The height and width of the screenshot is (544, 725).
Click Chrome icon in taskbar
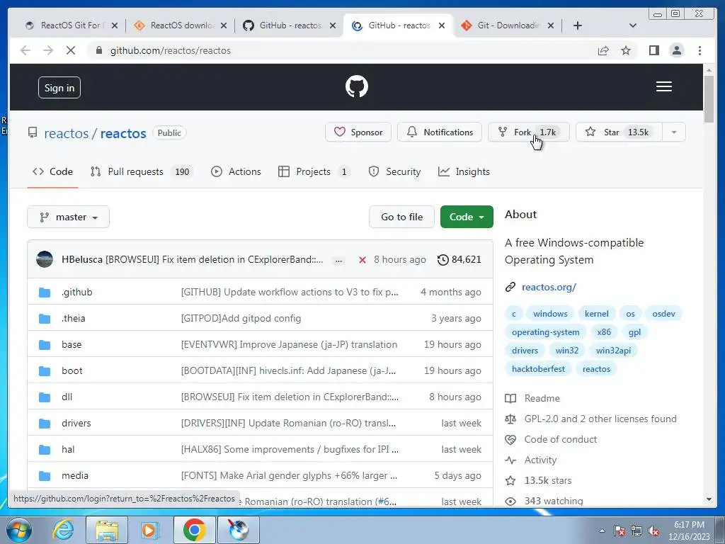pyautogui.click(x=194, y=530)
